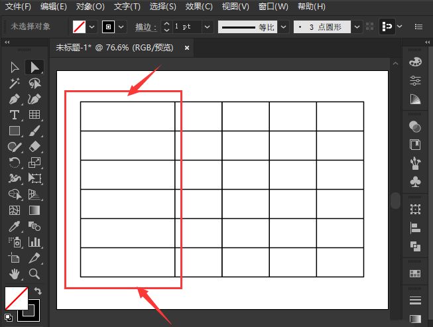Open the Symbols panel (club icon)
Image resolution: width=433 pixels, height=327 pixels.
coord(416,181)
